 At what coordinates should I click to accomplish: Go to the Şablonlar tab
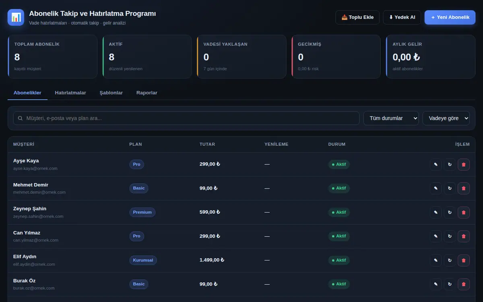point(111,93)
